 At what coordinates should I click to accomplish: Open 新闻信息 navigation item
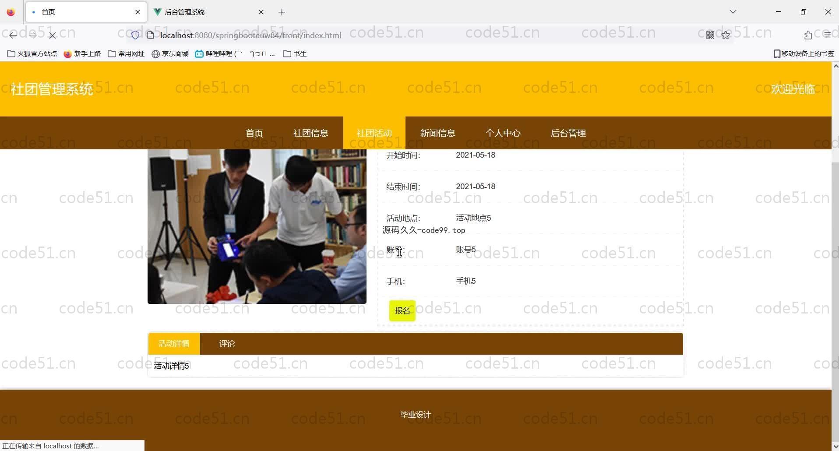tap(437, 133)
